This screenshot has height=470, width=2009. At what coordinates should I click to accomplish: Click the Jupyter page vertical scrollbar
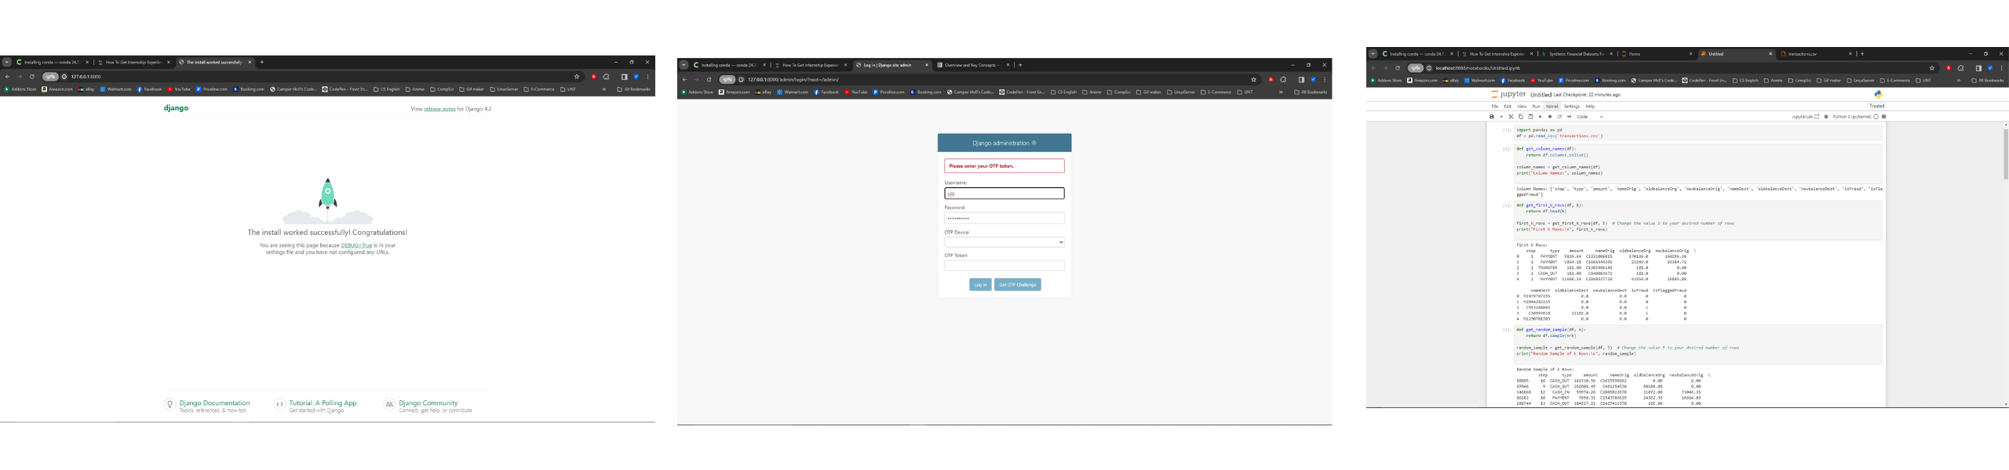tap(2005, 154)
